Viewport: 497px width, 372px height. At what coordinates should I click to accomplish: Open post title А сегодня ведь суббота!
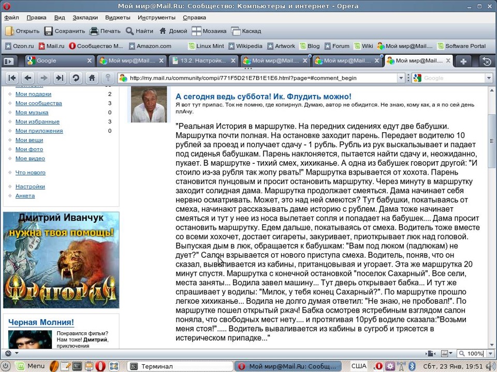click(x=264, y=97)
